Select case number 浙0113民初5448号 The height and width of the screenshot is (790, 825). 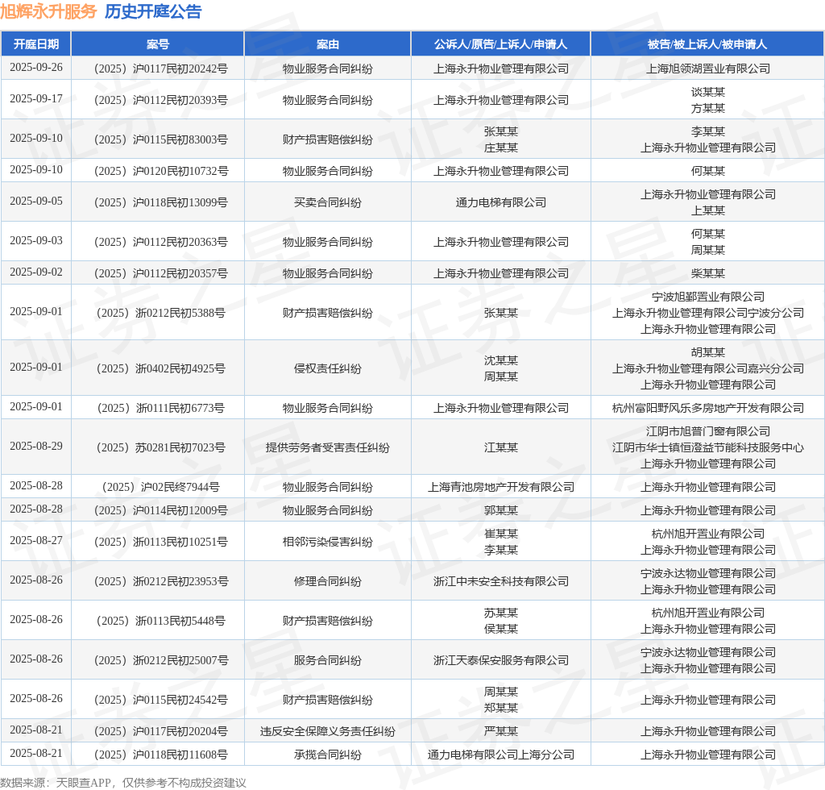[x=180, y=621]
